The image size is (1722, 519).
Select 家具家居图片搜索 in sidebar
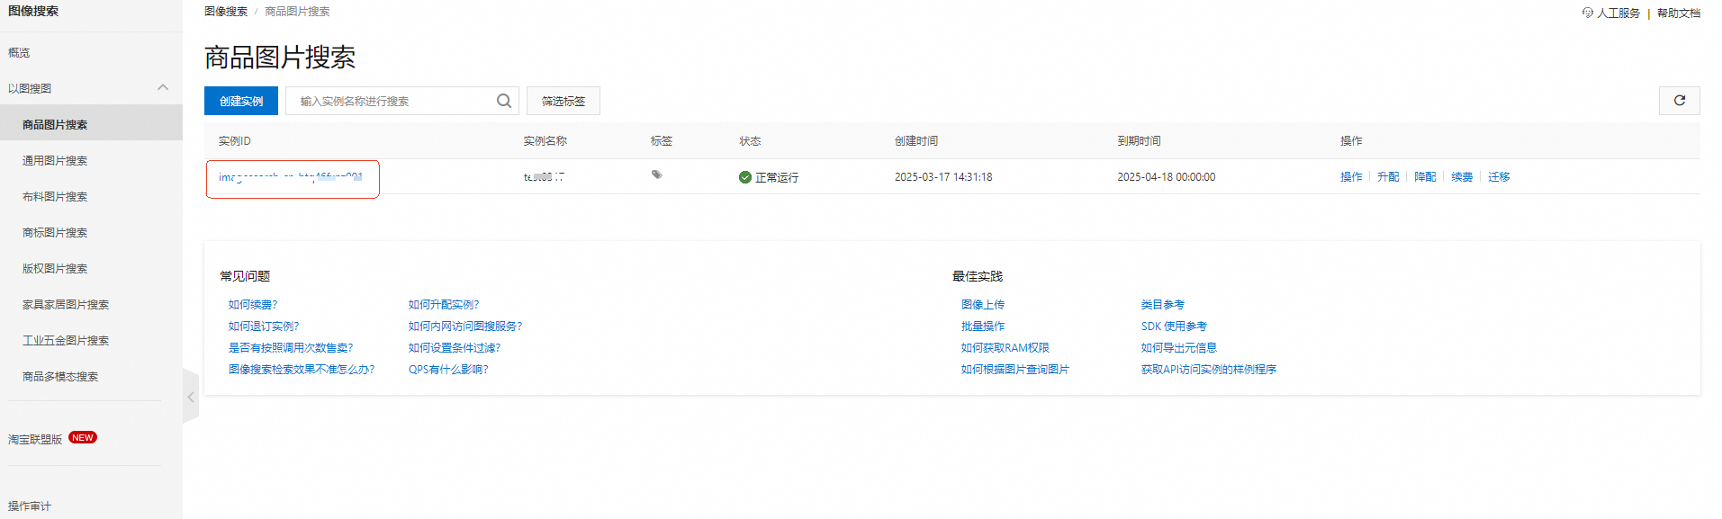[66, 304]
